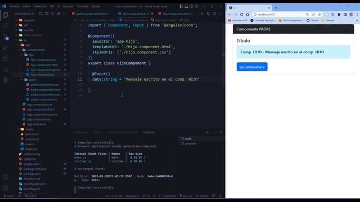The image size is (360, 202).
Task: Open the Extensions view
Action: (x=6, y=58)
